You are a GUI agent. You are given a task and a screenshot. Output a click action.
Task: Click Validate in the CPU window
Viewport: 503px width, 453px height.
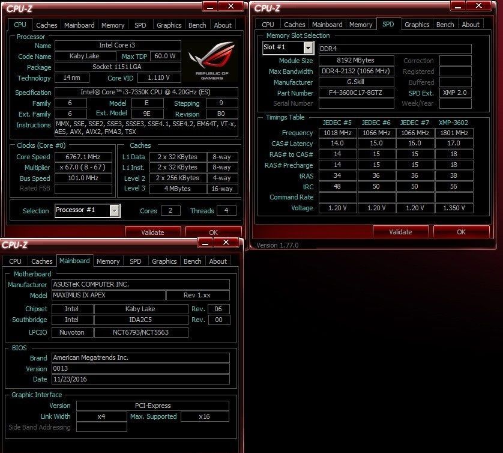[x=152, y=232]
